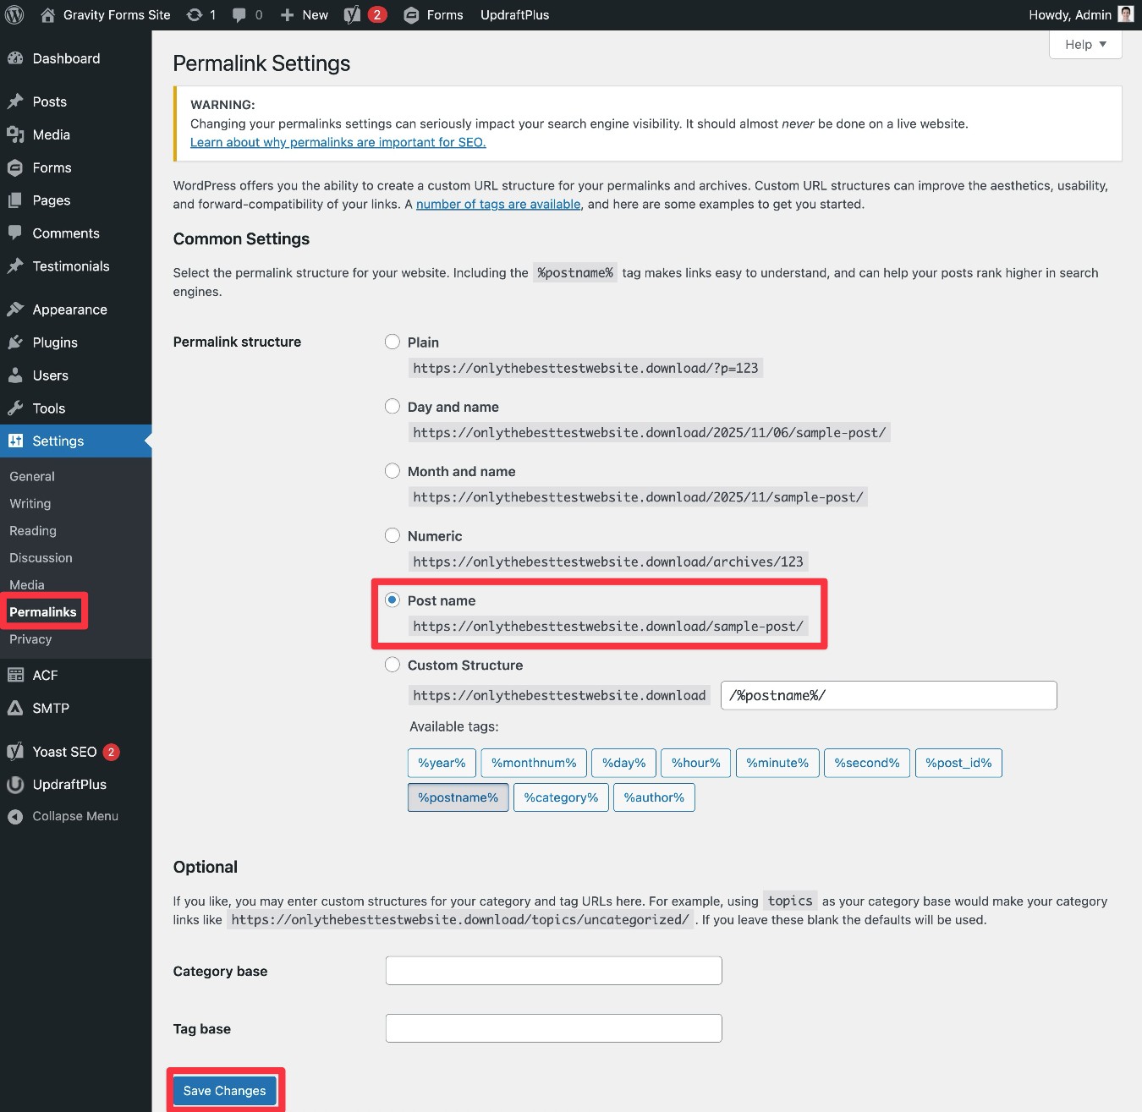Viewport: 1142px width, 1112px height.
Task: Open the Testimonials menu icon
Action: pos(16,266)
